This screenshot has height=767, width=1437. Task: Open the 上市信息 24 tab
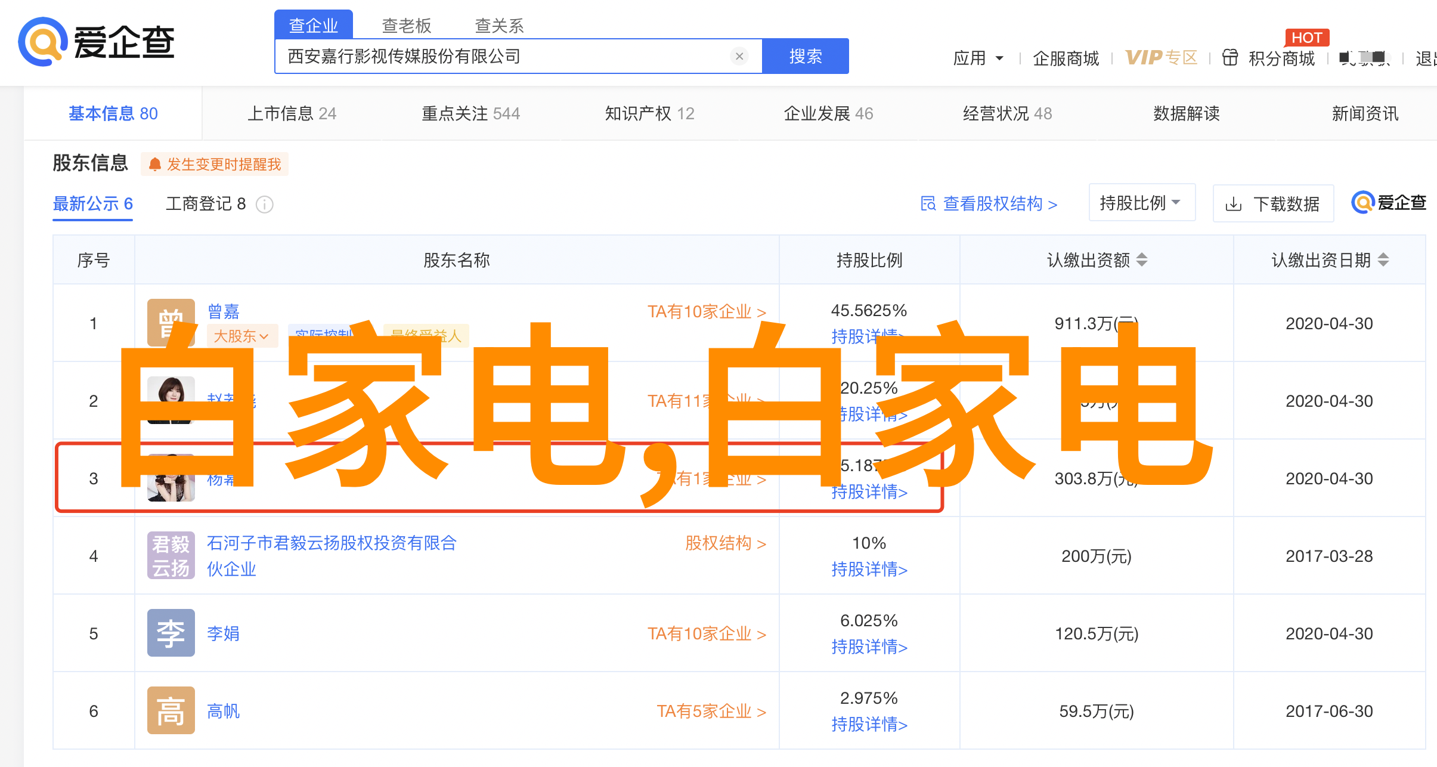point(292,113)
